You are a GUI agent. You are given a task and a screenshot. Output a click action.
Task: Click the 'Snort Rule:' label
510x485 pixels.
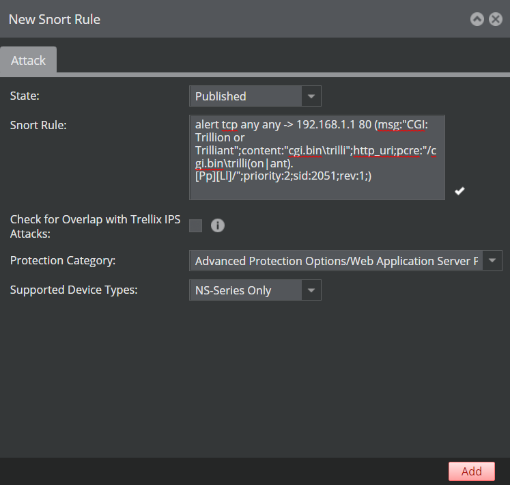38,125
